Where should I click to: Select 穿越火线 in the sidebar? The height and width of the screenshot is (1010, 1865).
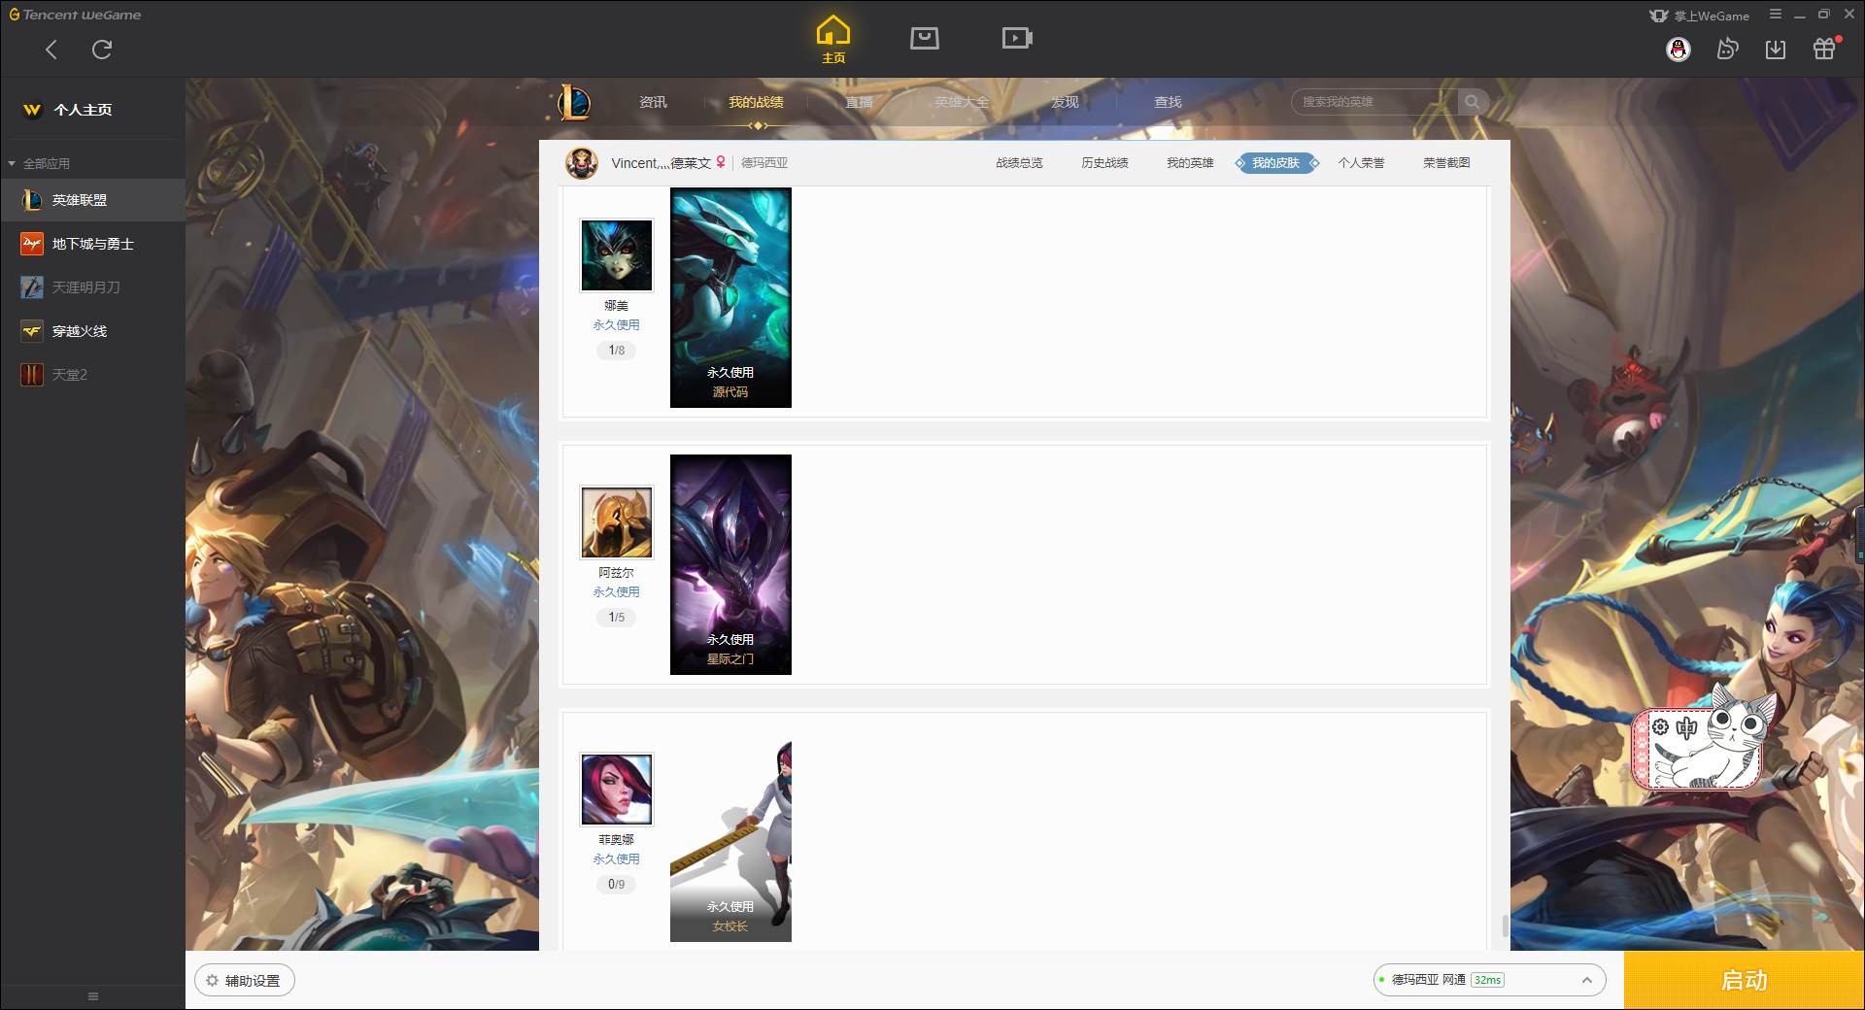[92, 331]
